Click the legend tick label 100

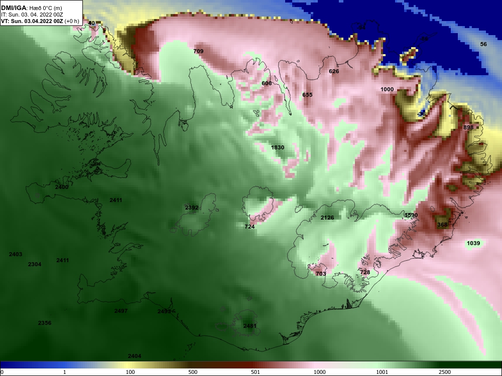(x=131, y=372)
